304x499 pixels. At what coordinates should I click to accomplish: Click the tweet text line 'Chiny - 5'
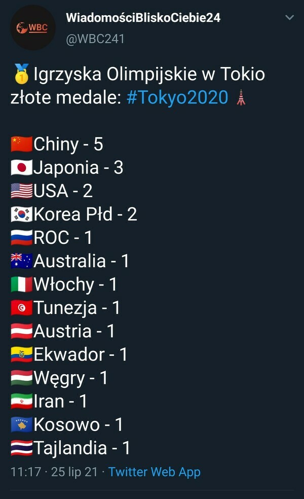pos(68,145)
